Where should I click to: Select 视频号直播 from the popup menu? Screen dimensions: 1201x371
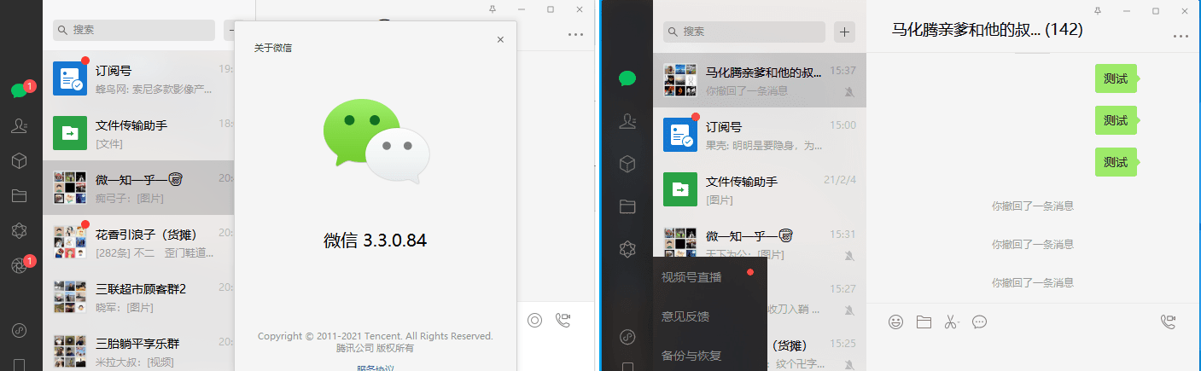[691, 277]
